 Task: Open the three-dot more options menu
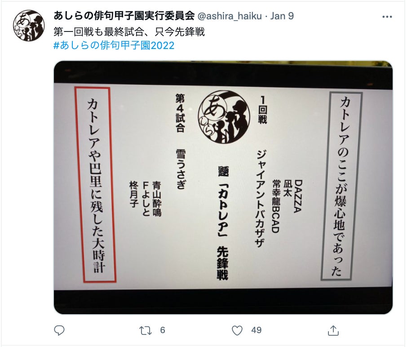387,17
